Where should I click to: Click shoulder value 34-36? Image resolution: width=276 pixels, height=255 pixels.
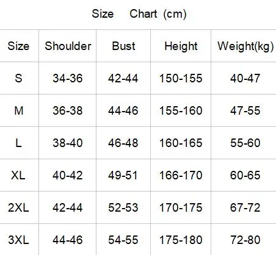coord(68,78)
